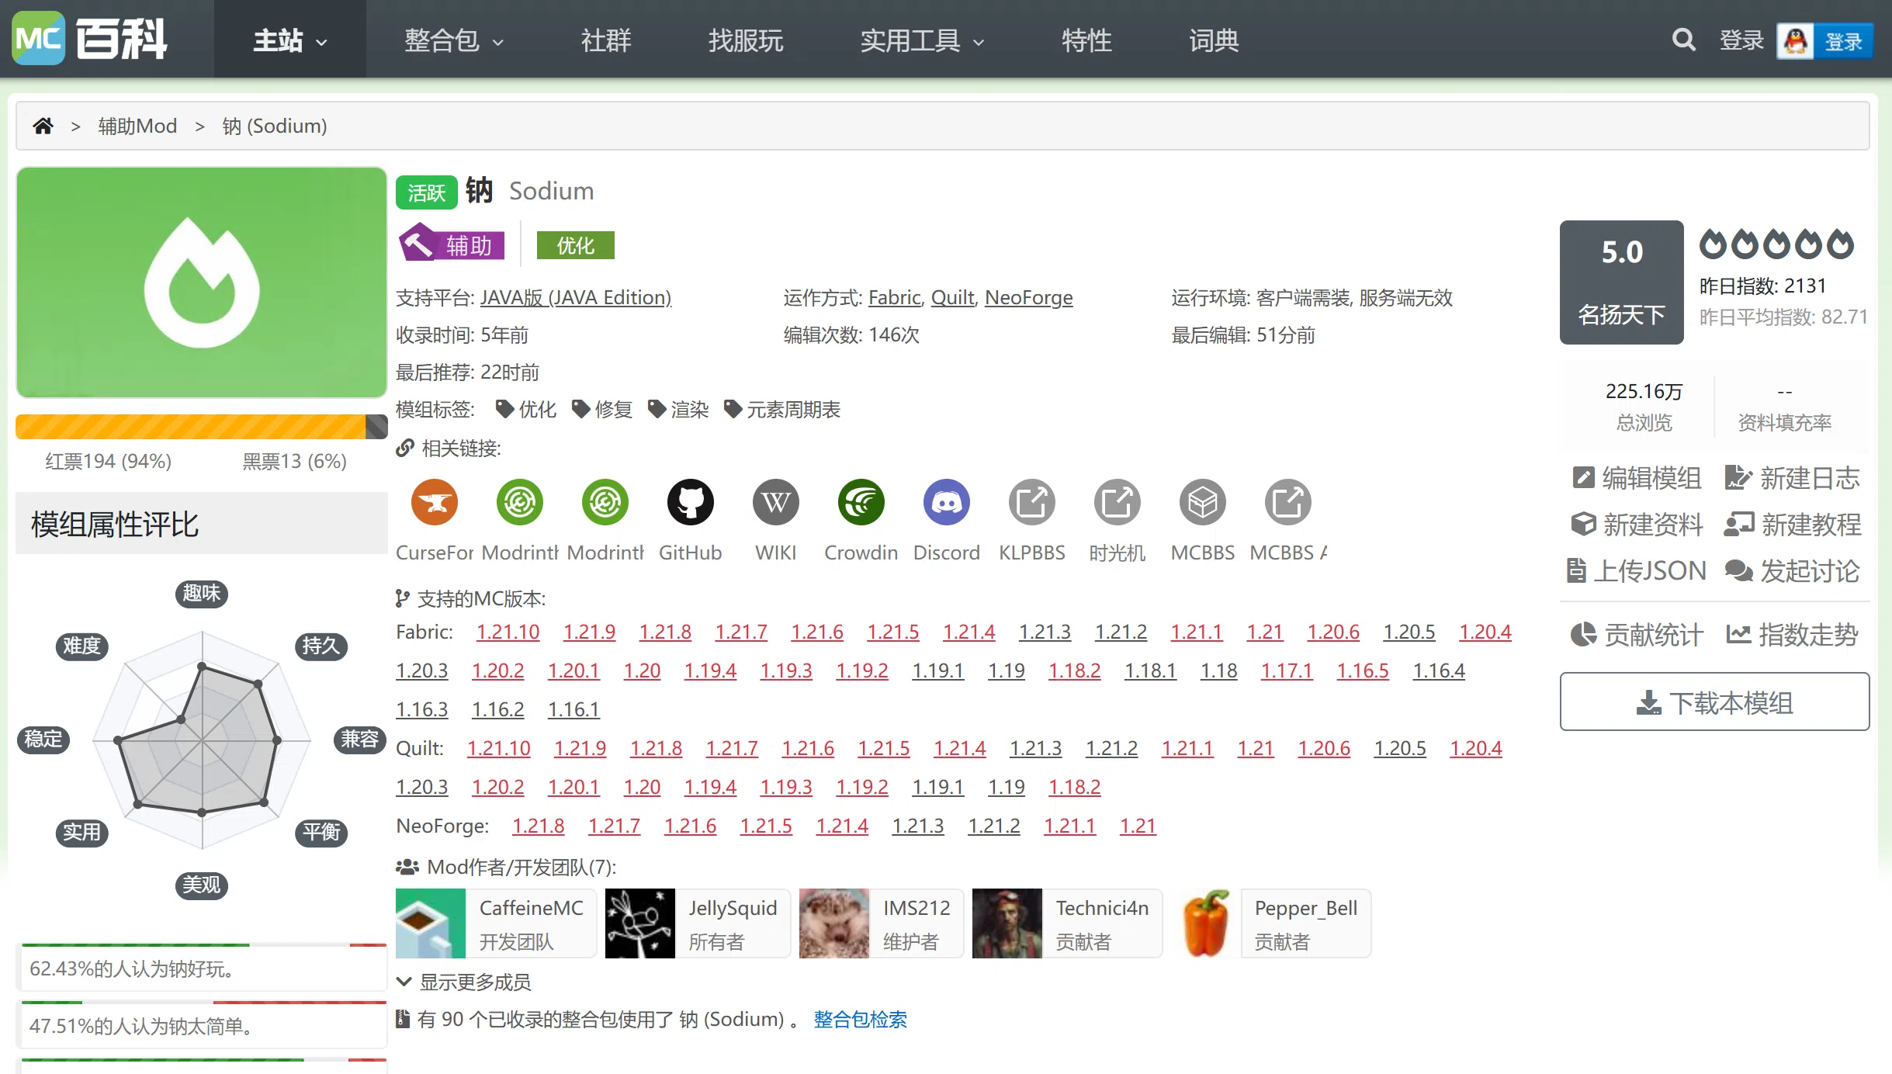
Task: Open the Crowdin translation icon
Action: click(861, 502)
